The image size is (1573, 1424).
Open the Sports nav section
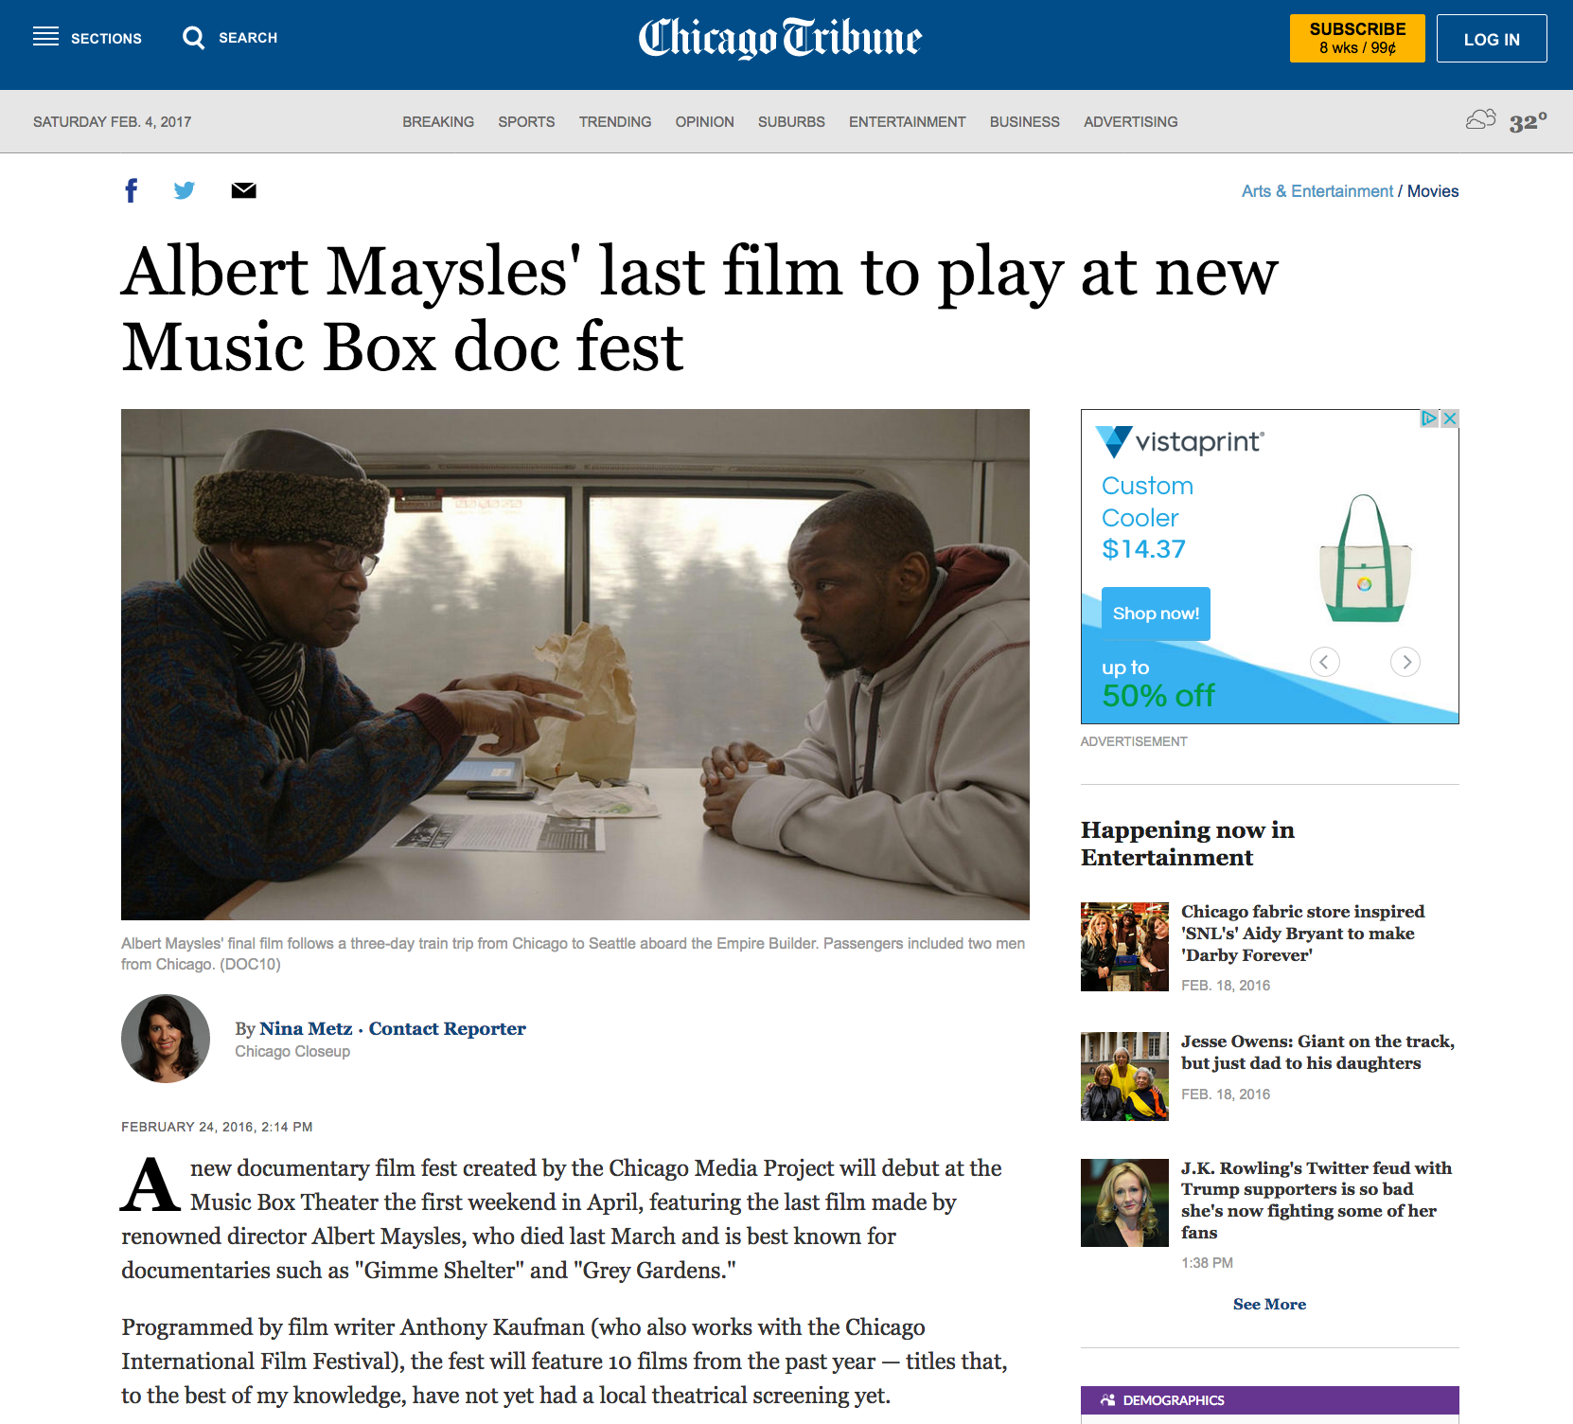(x=526, y=121)
